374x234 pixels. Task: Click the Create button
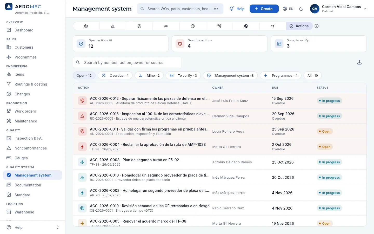click(x=264, y=9)
